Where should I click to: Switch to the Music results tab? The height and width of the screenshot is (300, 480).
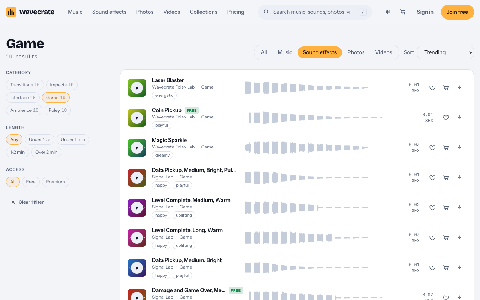point(285,52)
